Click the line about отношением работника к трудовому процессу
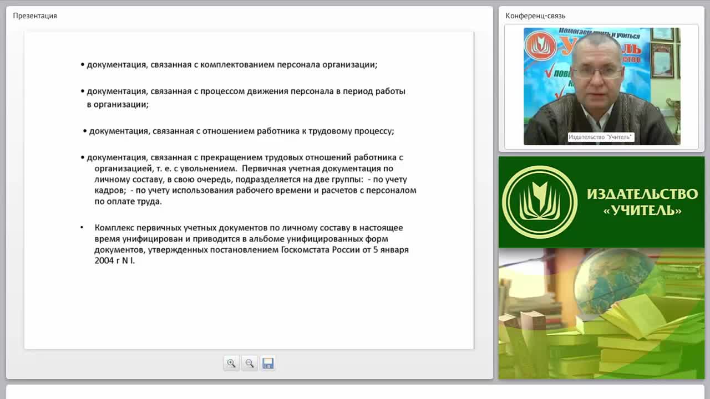 (x=239, y=131)
